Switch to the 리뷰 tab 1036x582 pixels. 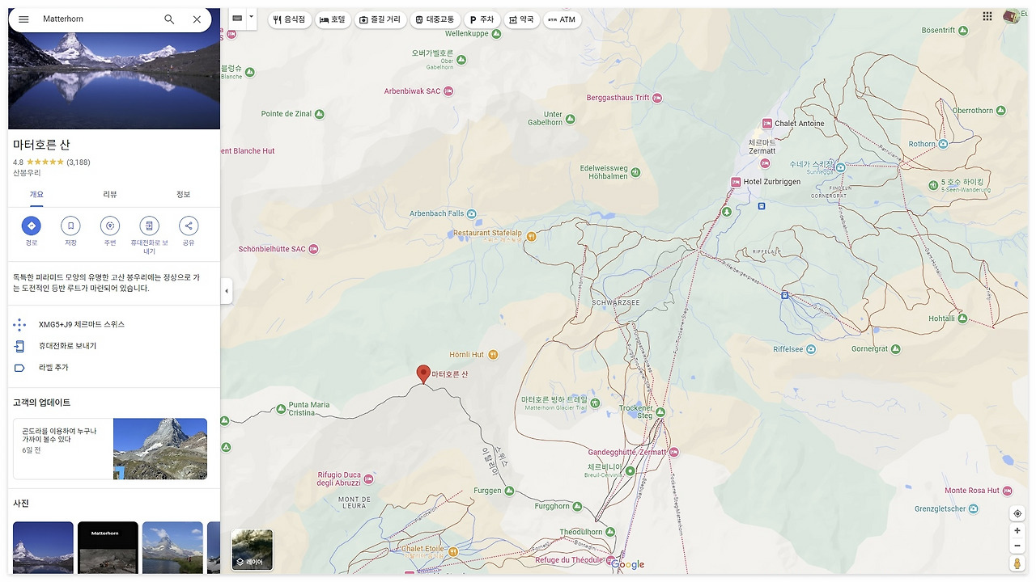click(x=109, y=194)
